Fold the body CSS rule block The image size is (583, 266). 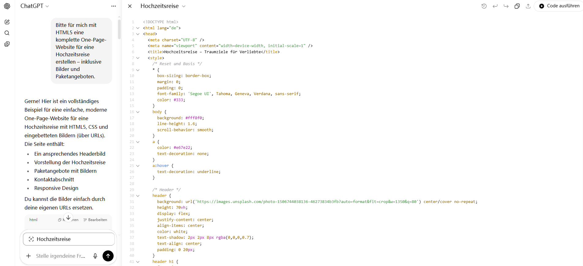click(138, 112)
